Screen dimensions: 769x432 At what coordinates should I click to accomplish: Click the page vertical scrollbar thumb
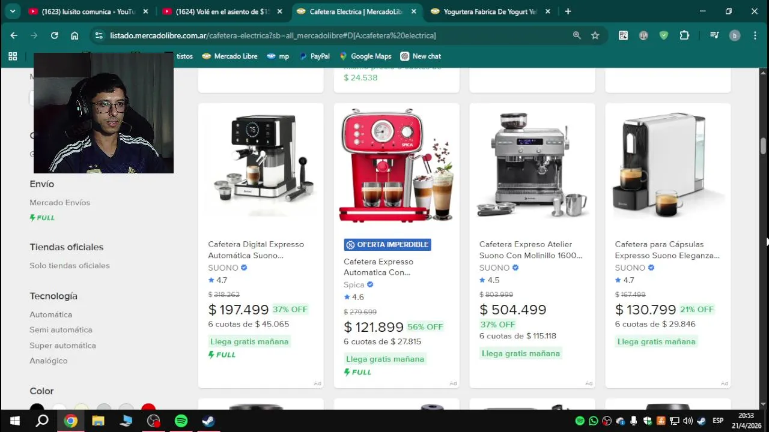764,146
